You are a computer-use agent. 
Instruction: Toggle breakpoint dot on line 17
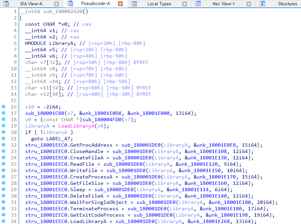click(x=3, y=113)
